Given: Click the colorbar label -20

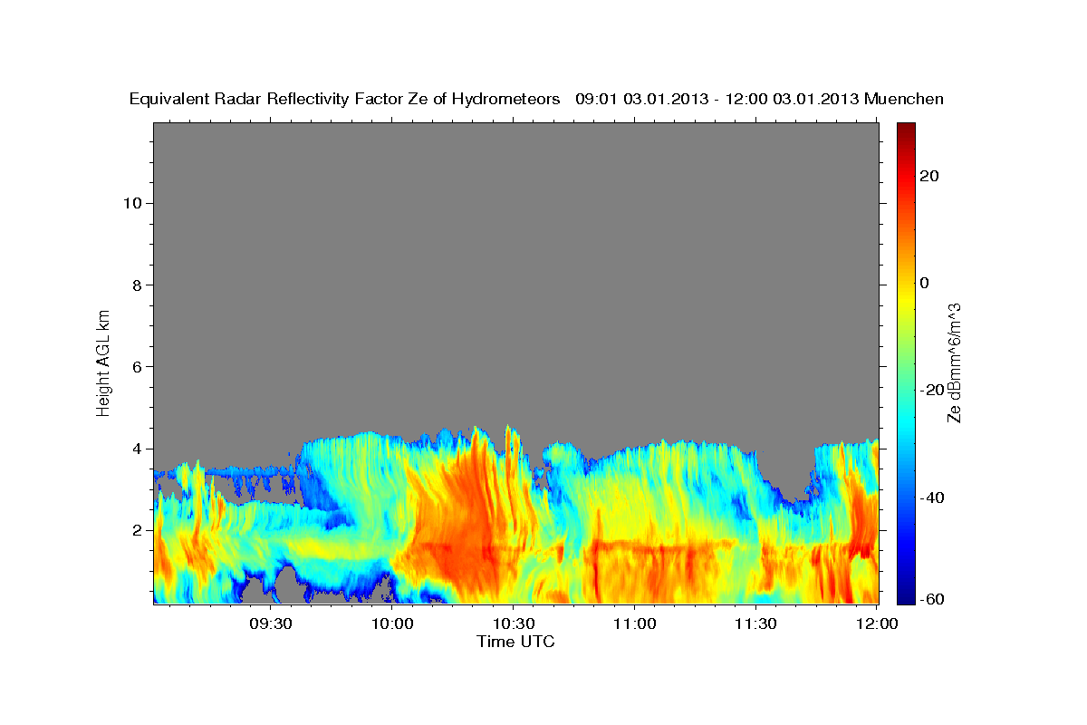Looking at the screenshot, I should [932, 390].
